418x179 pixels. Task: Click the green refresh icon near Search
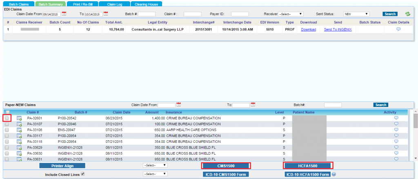[408, 14]
